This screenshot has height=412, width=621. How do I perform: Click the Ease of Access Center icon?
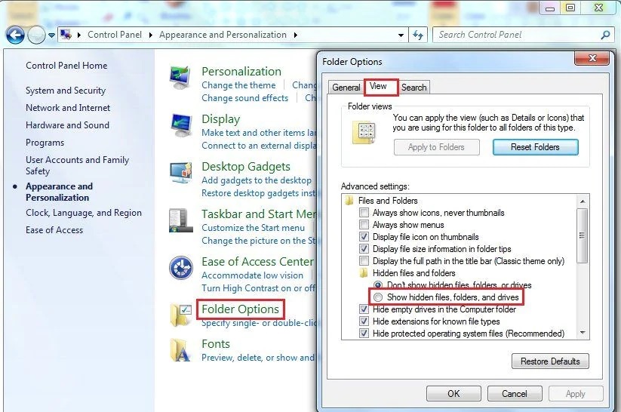[180, 268]
